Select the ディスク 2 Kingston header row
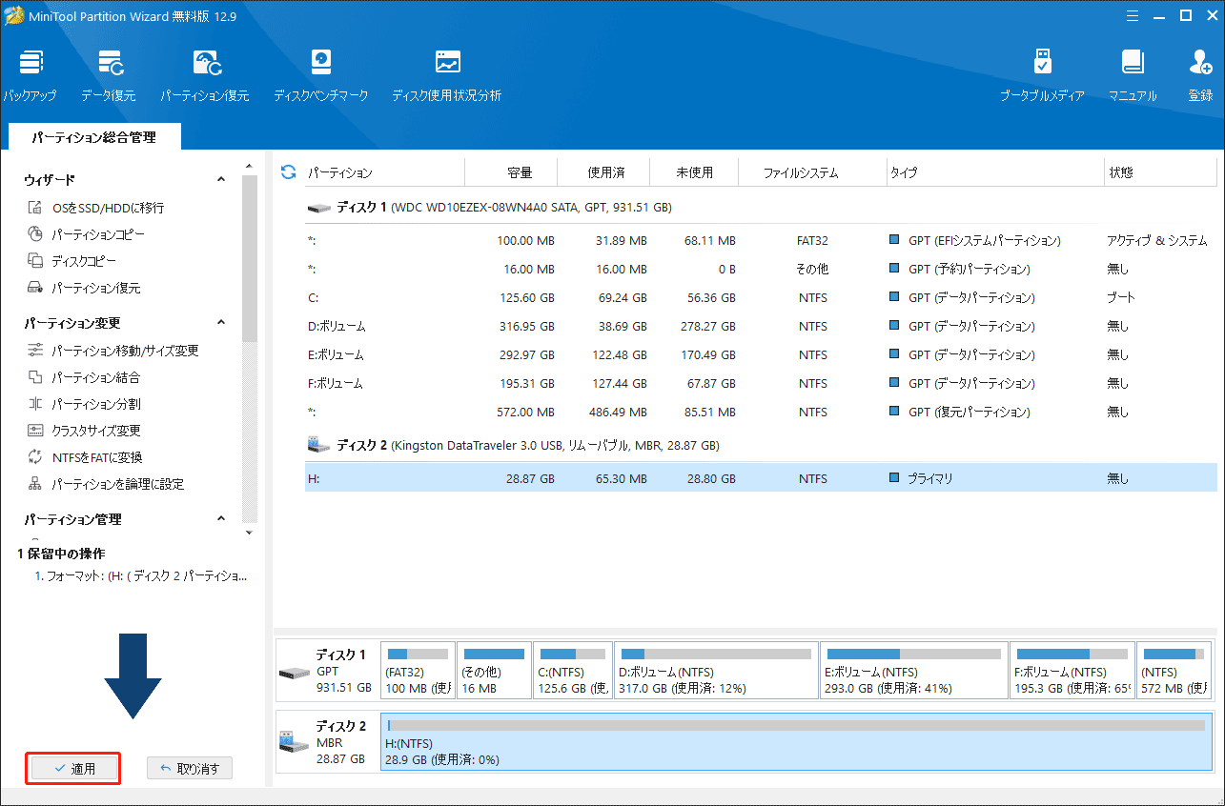The width and height of the screenshot is (1225, 806). click(761, 445)
